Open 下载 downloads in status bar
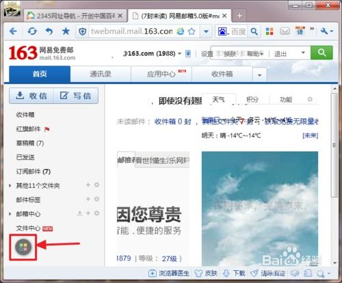Viewport: 342px width, 283px height. (234, 273)
